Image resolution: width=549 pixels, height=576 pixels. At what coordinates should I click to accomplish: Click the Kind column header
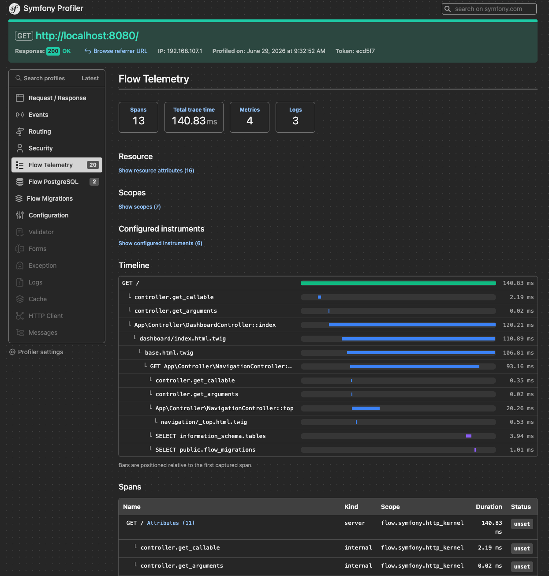tap(351, 507)
